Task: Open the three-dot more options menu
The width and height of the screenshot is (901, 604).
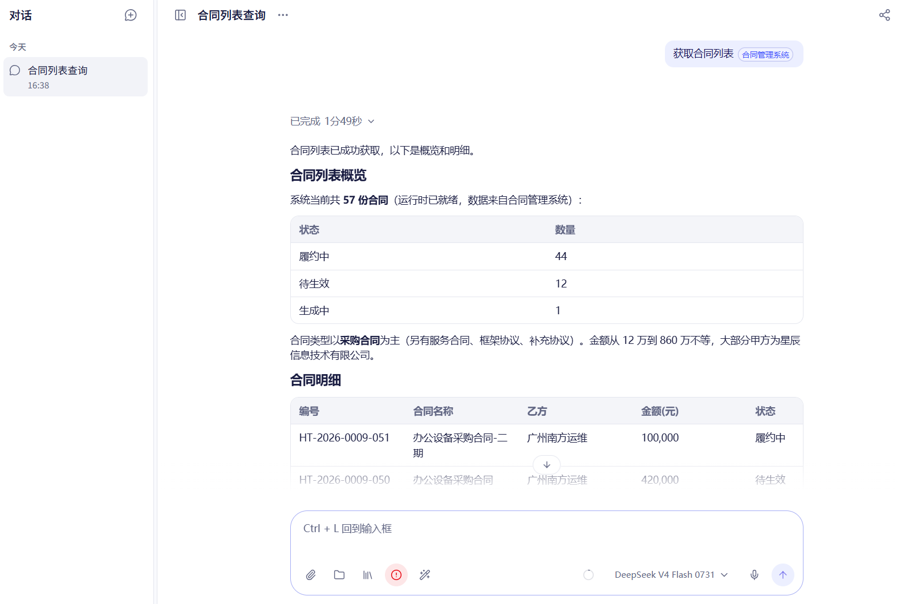Action: [x=283, y=15]
